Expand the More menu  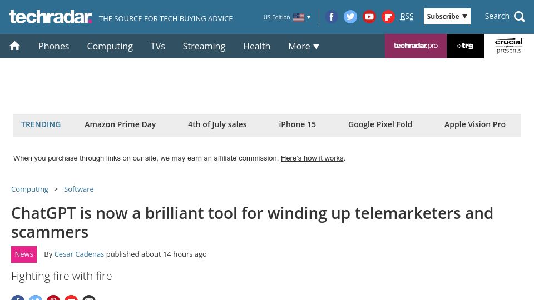coord(304,46)
